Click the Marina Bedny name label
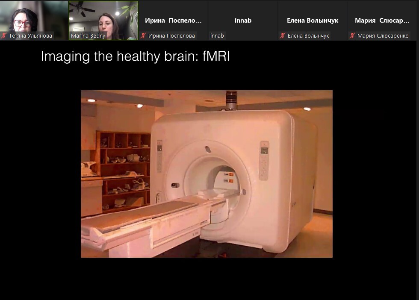The image size is (419, 300). (x=88, y=36)
